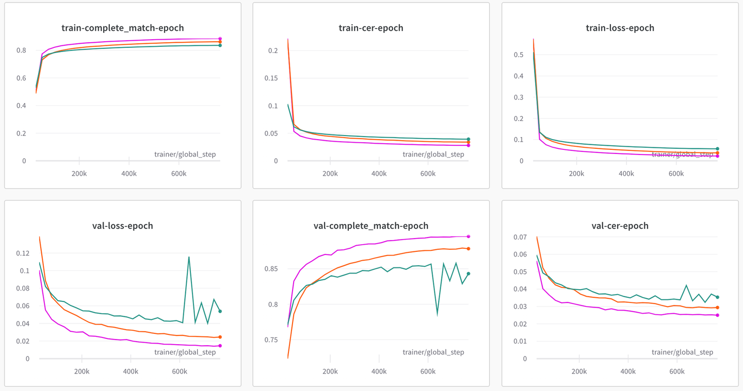The height and width of the screenshot is (391, 743).
Task: Pick the green endpoint dot in val-cer-epoch
Action: click(x=718, y=297)
